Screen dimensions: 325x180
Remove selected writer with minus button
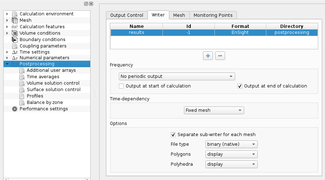pyautogui.click(x=220, y=56)
